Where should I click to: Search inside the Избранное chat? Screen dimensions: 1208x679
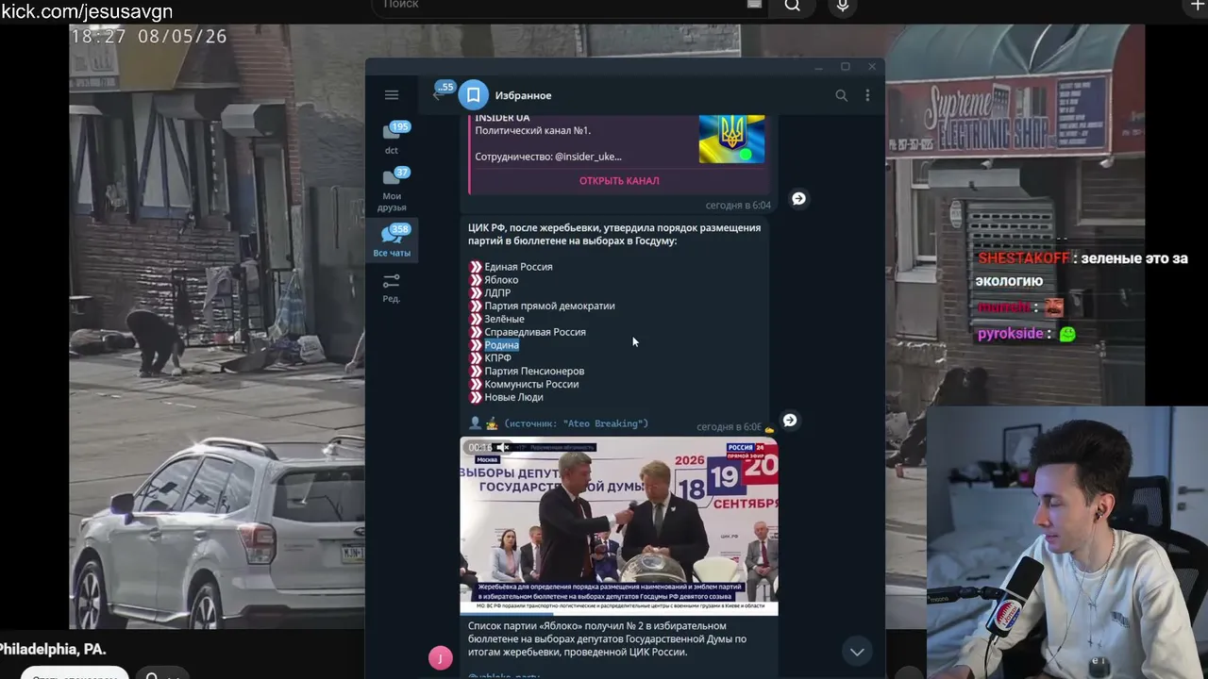(841, 95)
